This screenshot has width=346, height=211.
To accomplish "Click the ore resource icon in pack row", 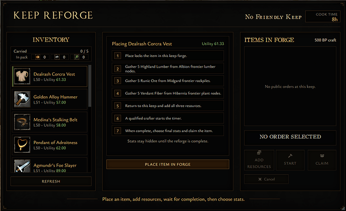I will tap(57, 57).
